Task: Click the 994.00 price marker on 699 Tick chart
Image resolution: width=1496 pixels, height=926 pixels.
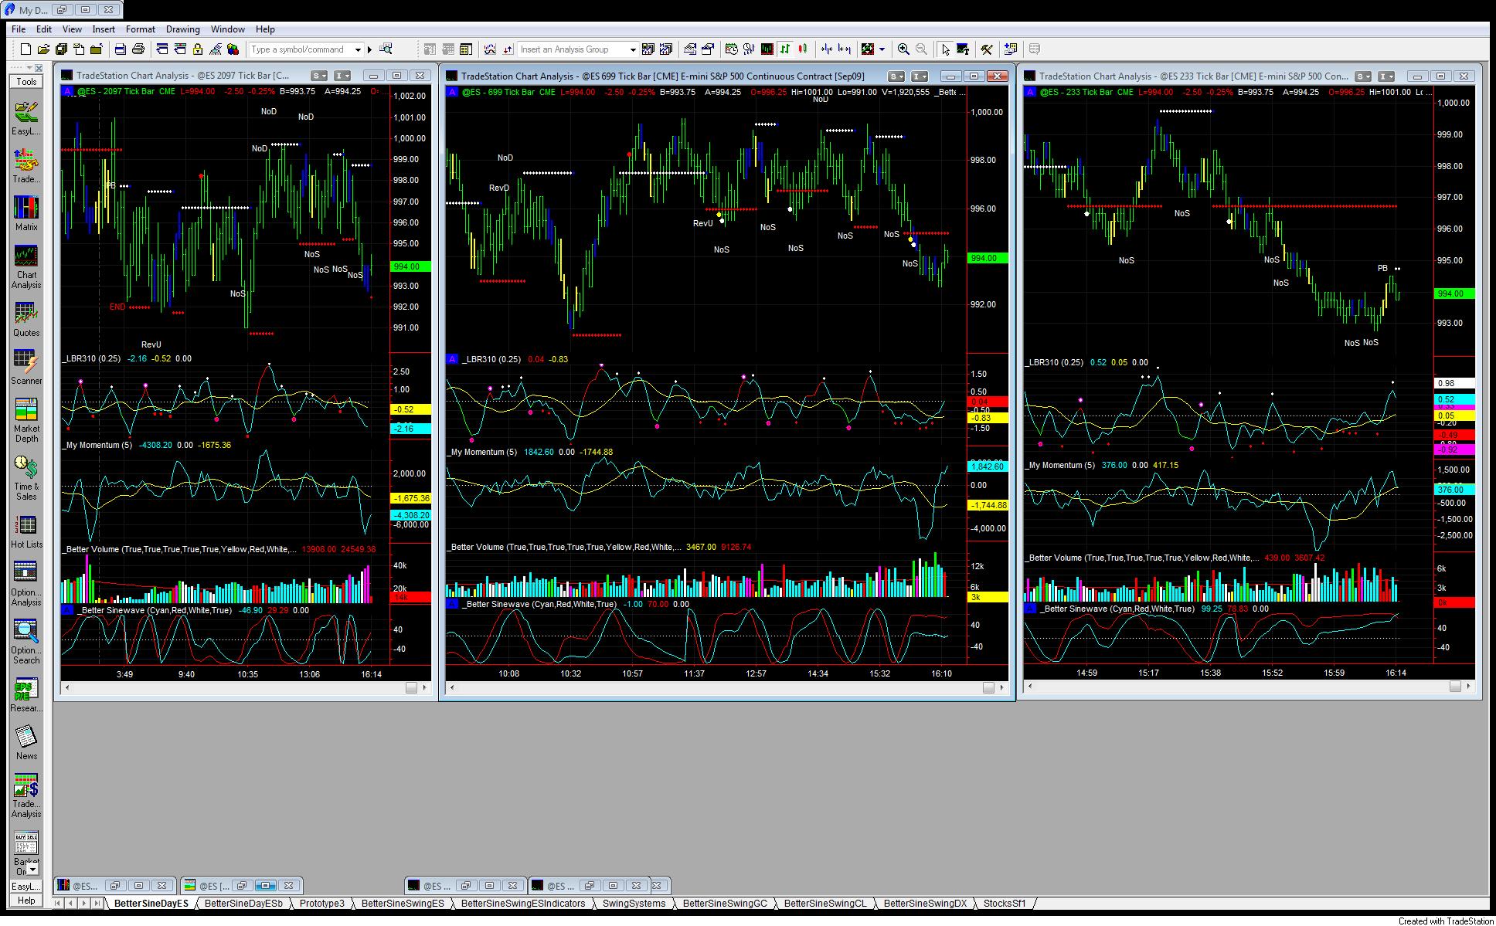Action: coord(988,258)
